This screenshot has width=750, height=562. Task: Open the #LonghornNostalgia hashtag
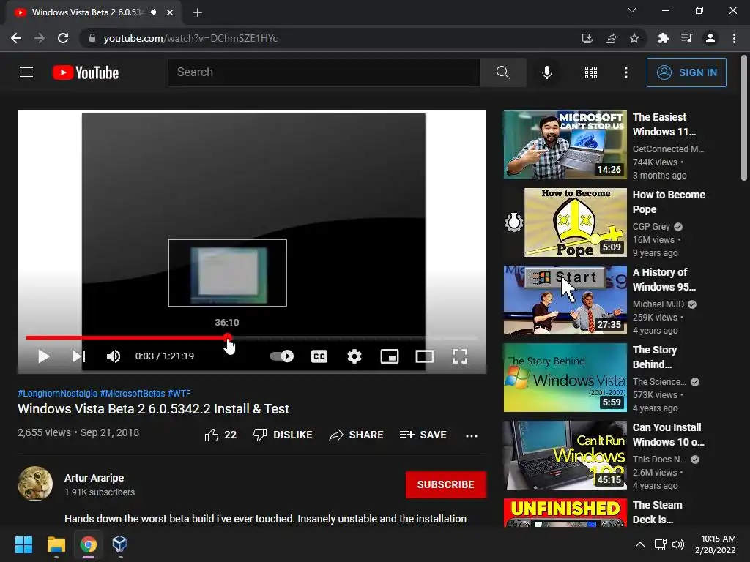click(57, 393)
